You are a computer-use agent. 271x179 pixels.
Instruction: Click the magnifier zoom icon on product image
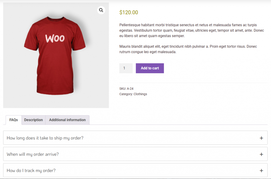point(101,10)
